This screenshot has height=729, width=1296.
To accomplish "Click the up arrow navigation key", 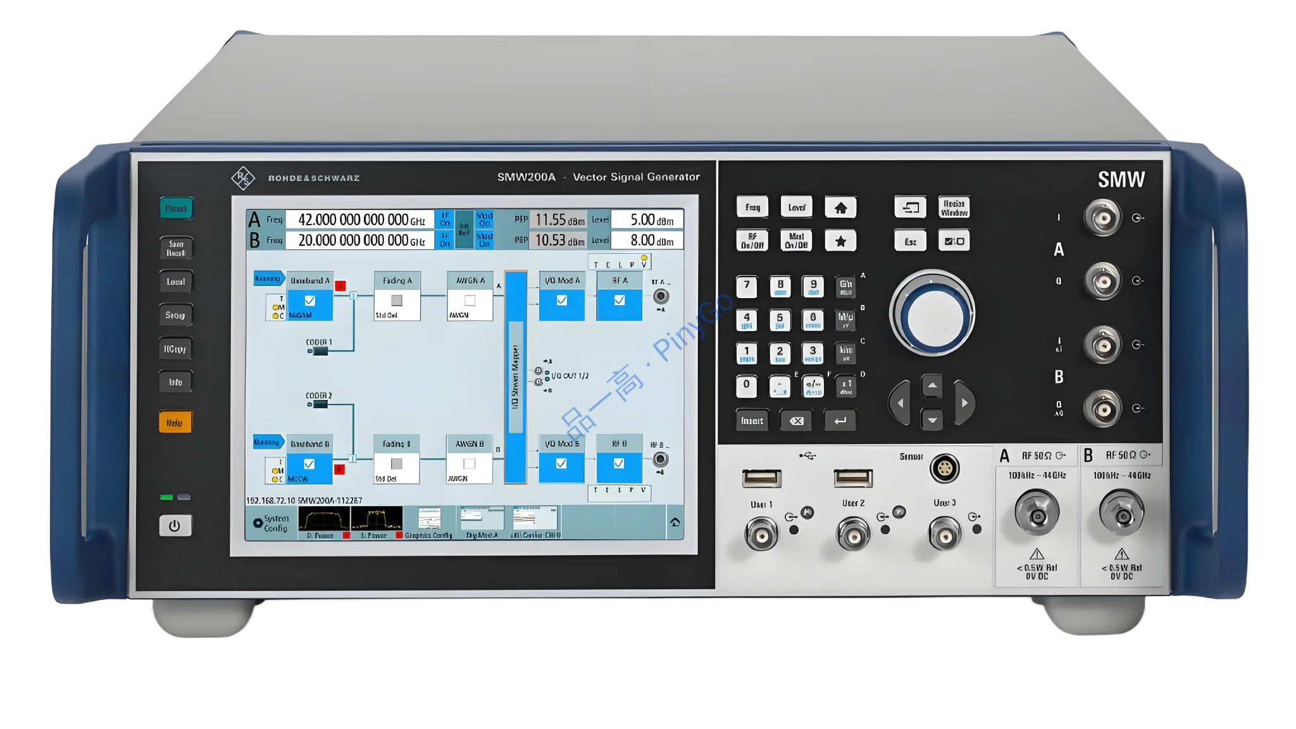I will (932, 385).
